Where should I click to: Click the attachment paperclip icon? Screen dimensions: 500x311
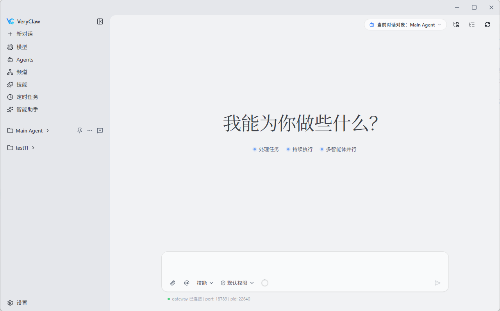[x=173, y=283]
